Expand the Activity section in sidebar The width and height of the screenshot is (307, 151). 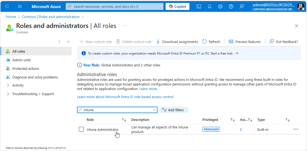8,85
